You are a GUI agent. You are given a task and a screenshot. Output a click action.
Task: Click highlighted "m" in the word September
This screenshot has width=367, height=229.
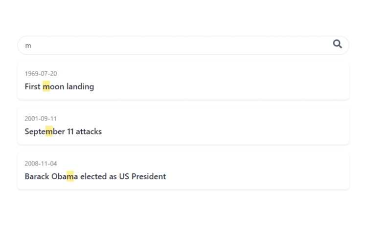pos(49,131)
